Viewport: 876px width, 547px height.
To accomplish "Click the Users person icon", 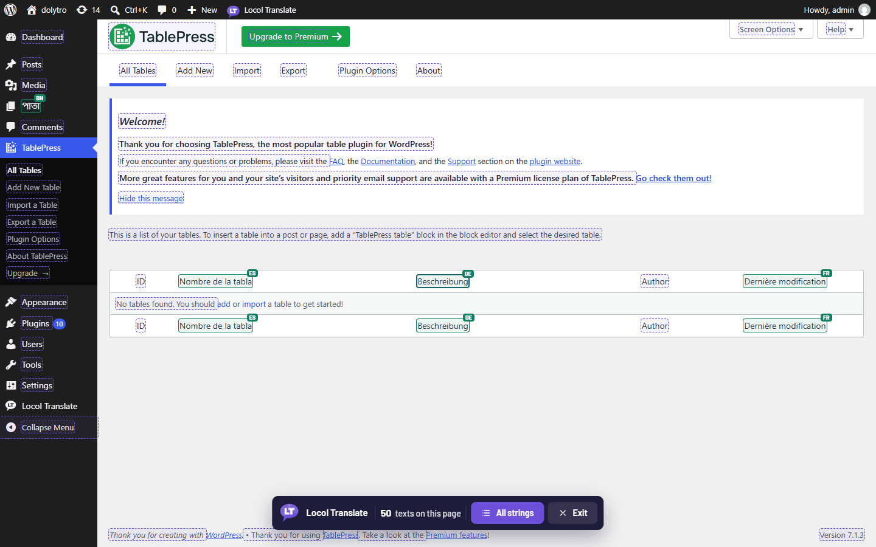I will click(11, 344).
